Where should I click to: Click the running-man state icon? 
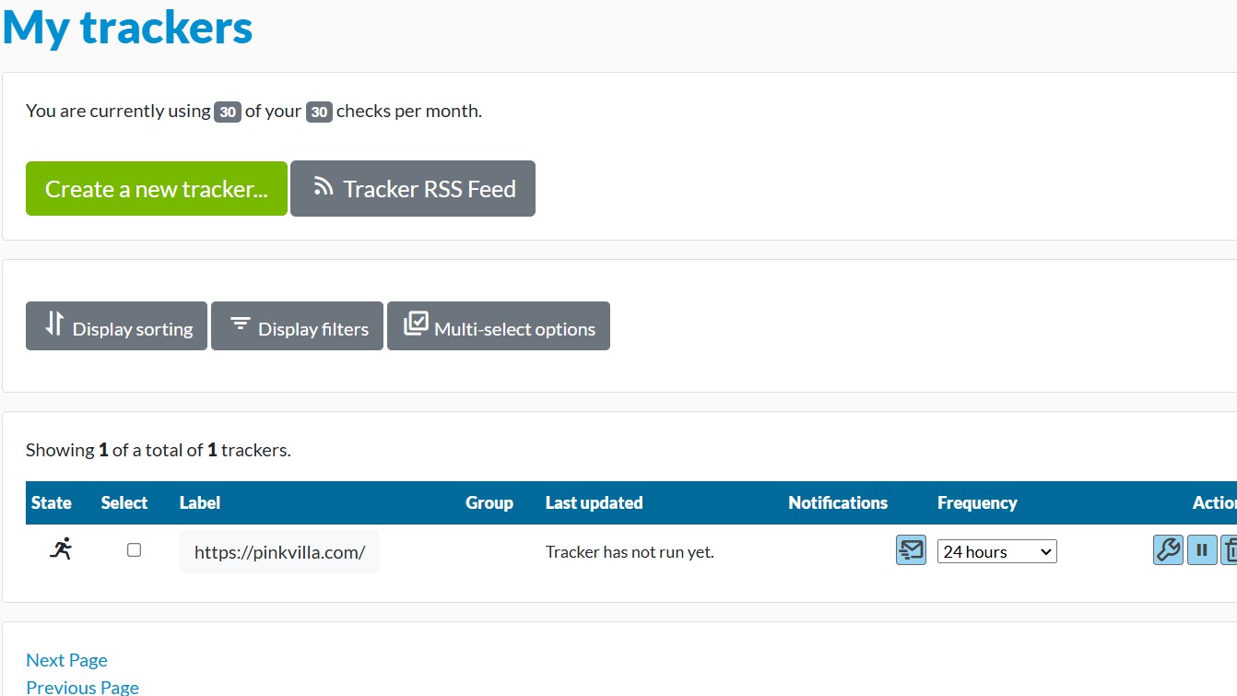point(61,549)
